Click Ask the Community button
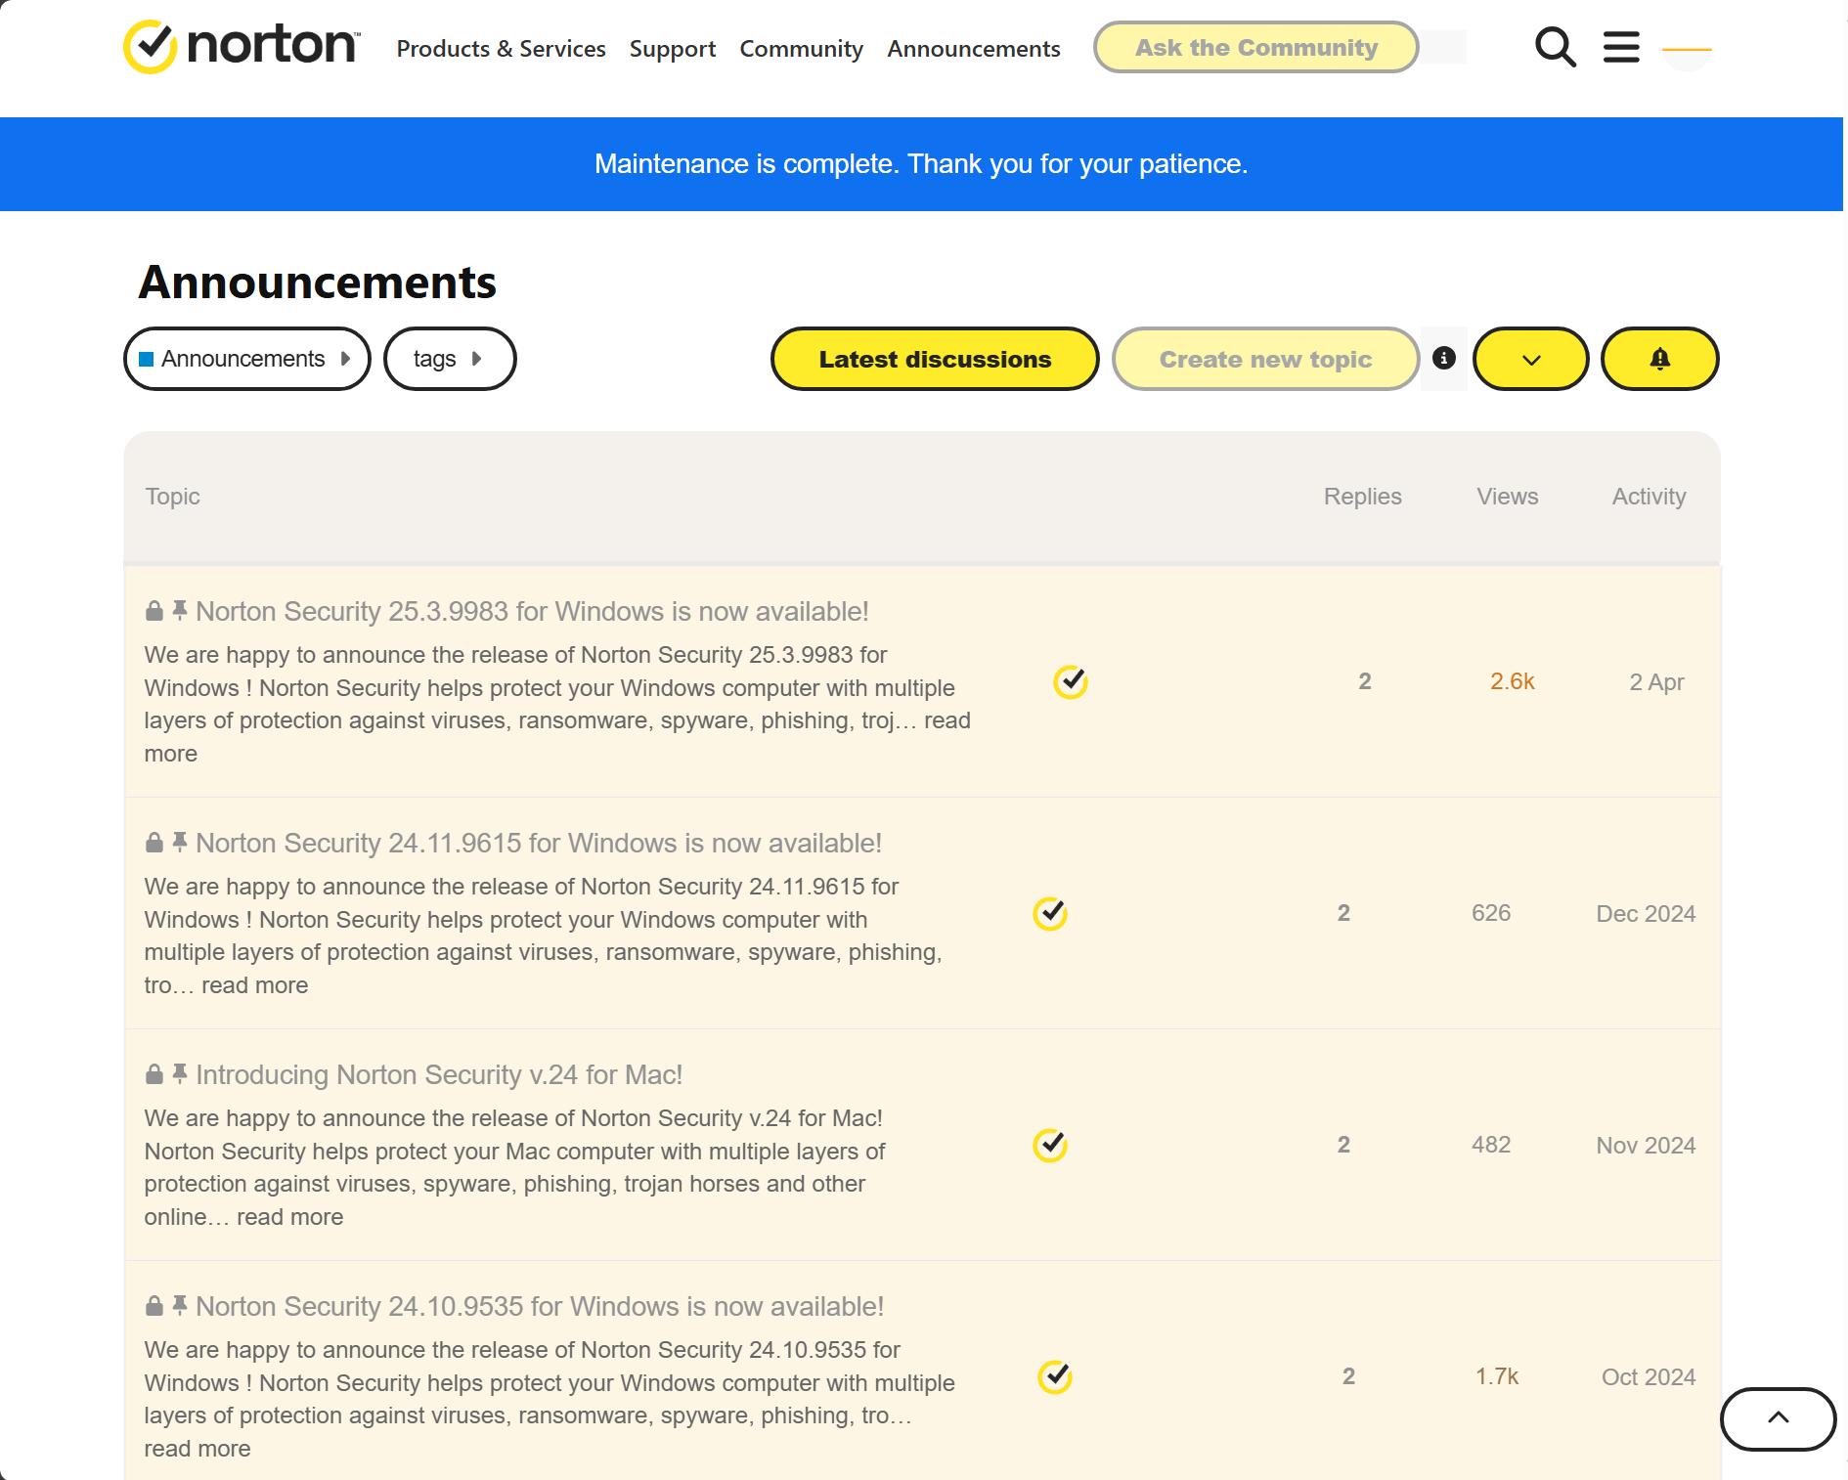The height and width of the screenshot is (1480, 1848). point(1255,47)
